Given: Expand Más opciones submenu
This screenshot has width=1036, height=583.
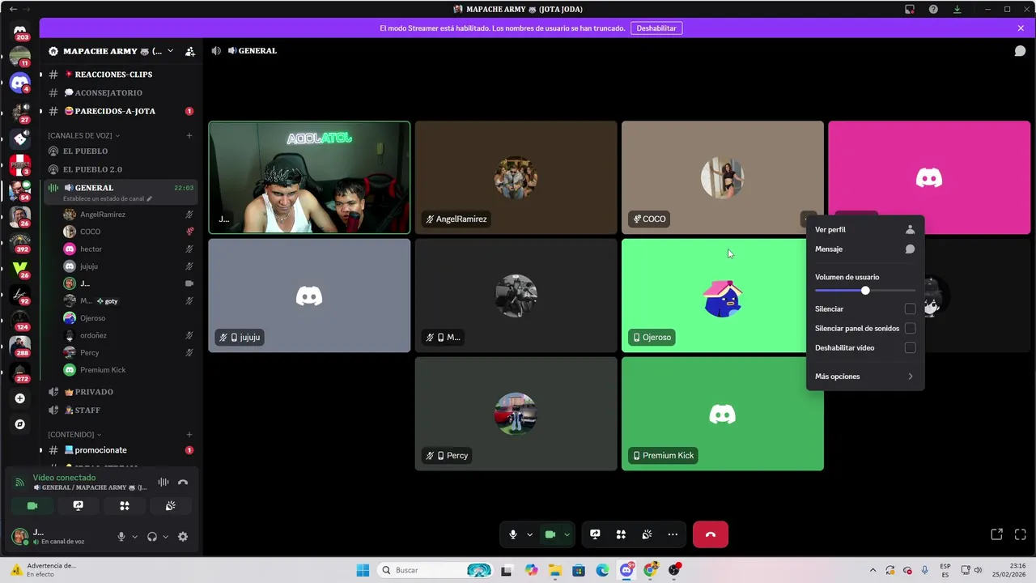Looking at the screenshot, I should 865,377.
